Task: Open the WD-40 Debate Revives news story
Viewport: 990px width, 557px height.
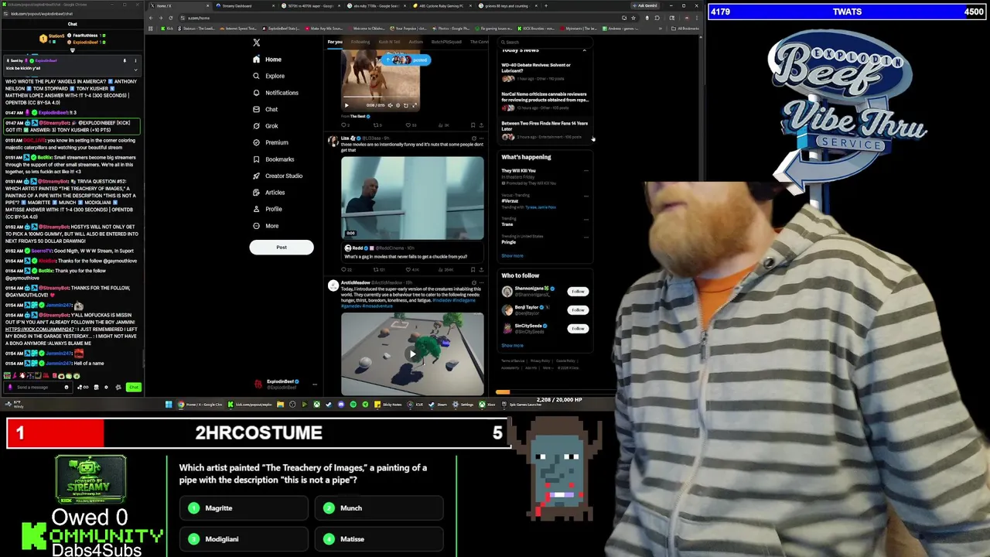Action: tap(544, 71)
